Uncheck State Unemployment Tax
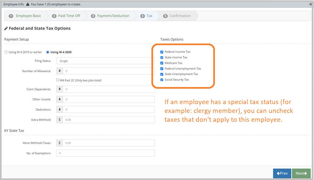 tap(162, 74)
